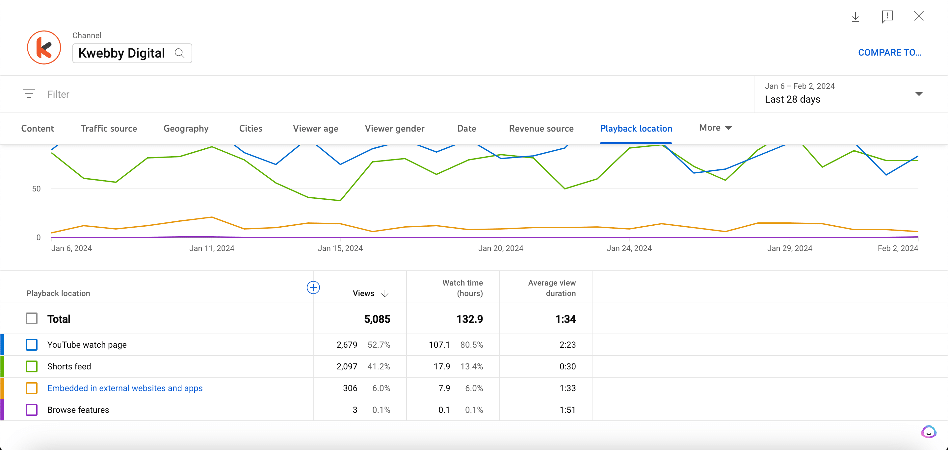The width and height of the screenshot is (948, 450).
Task: Click the Jan 15, 2024 axis label
Action: pos(340,249)
